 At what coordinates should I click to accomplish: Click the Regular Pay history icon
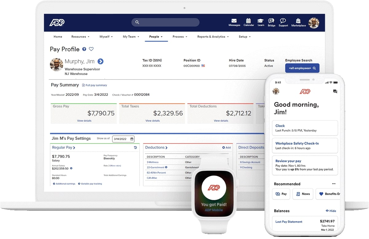135,148
